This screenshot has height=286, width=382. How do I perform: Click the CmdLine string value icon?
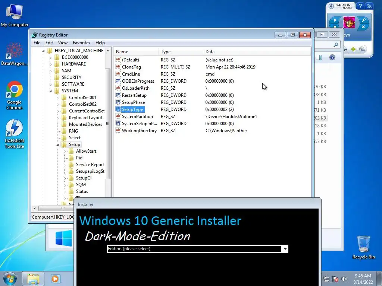(118, 74)
